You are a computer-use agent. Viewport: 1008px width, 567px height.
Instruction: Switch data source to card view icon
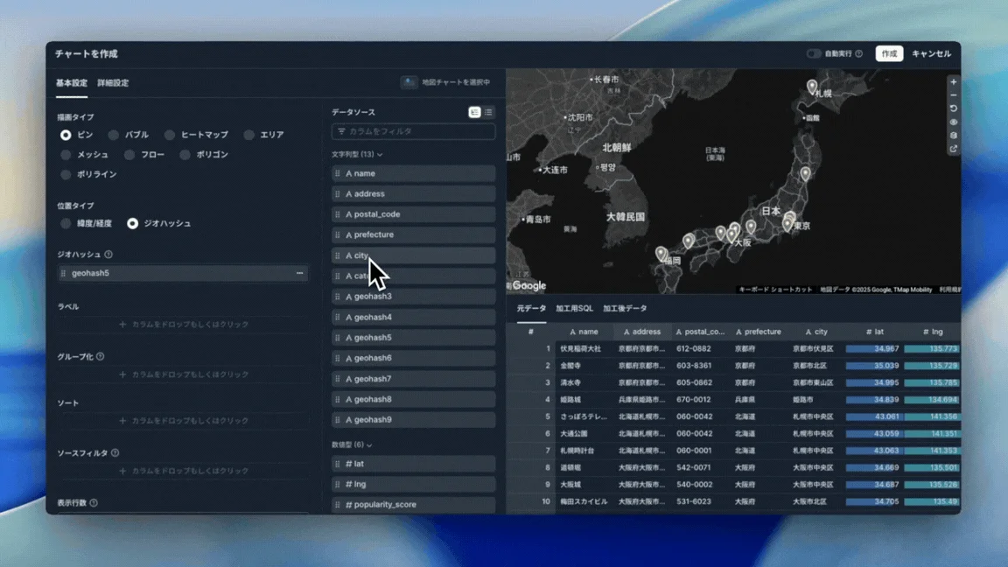(x=475, y=112)
